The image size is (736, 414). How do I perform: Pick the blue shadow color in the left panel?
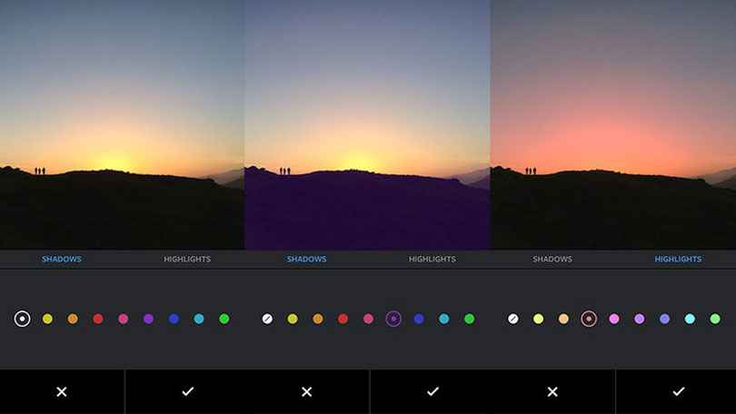pos(174,319)
